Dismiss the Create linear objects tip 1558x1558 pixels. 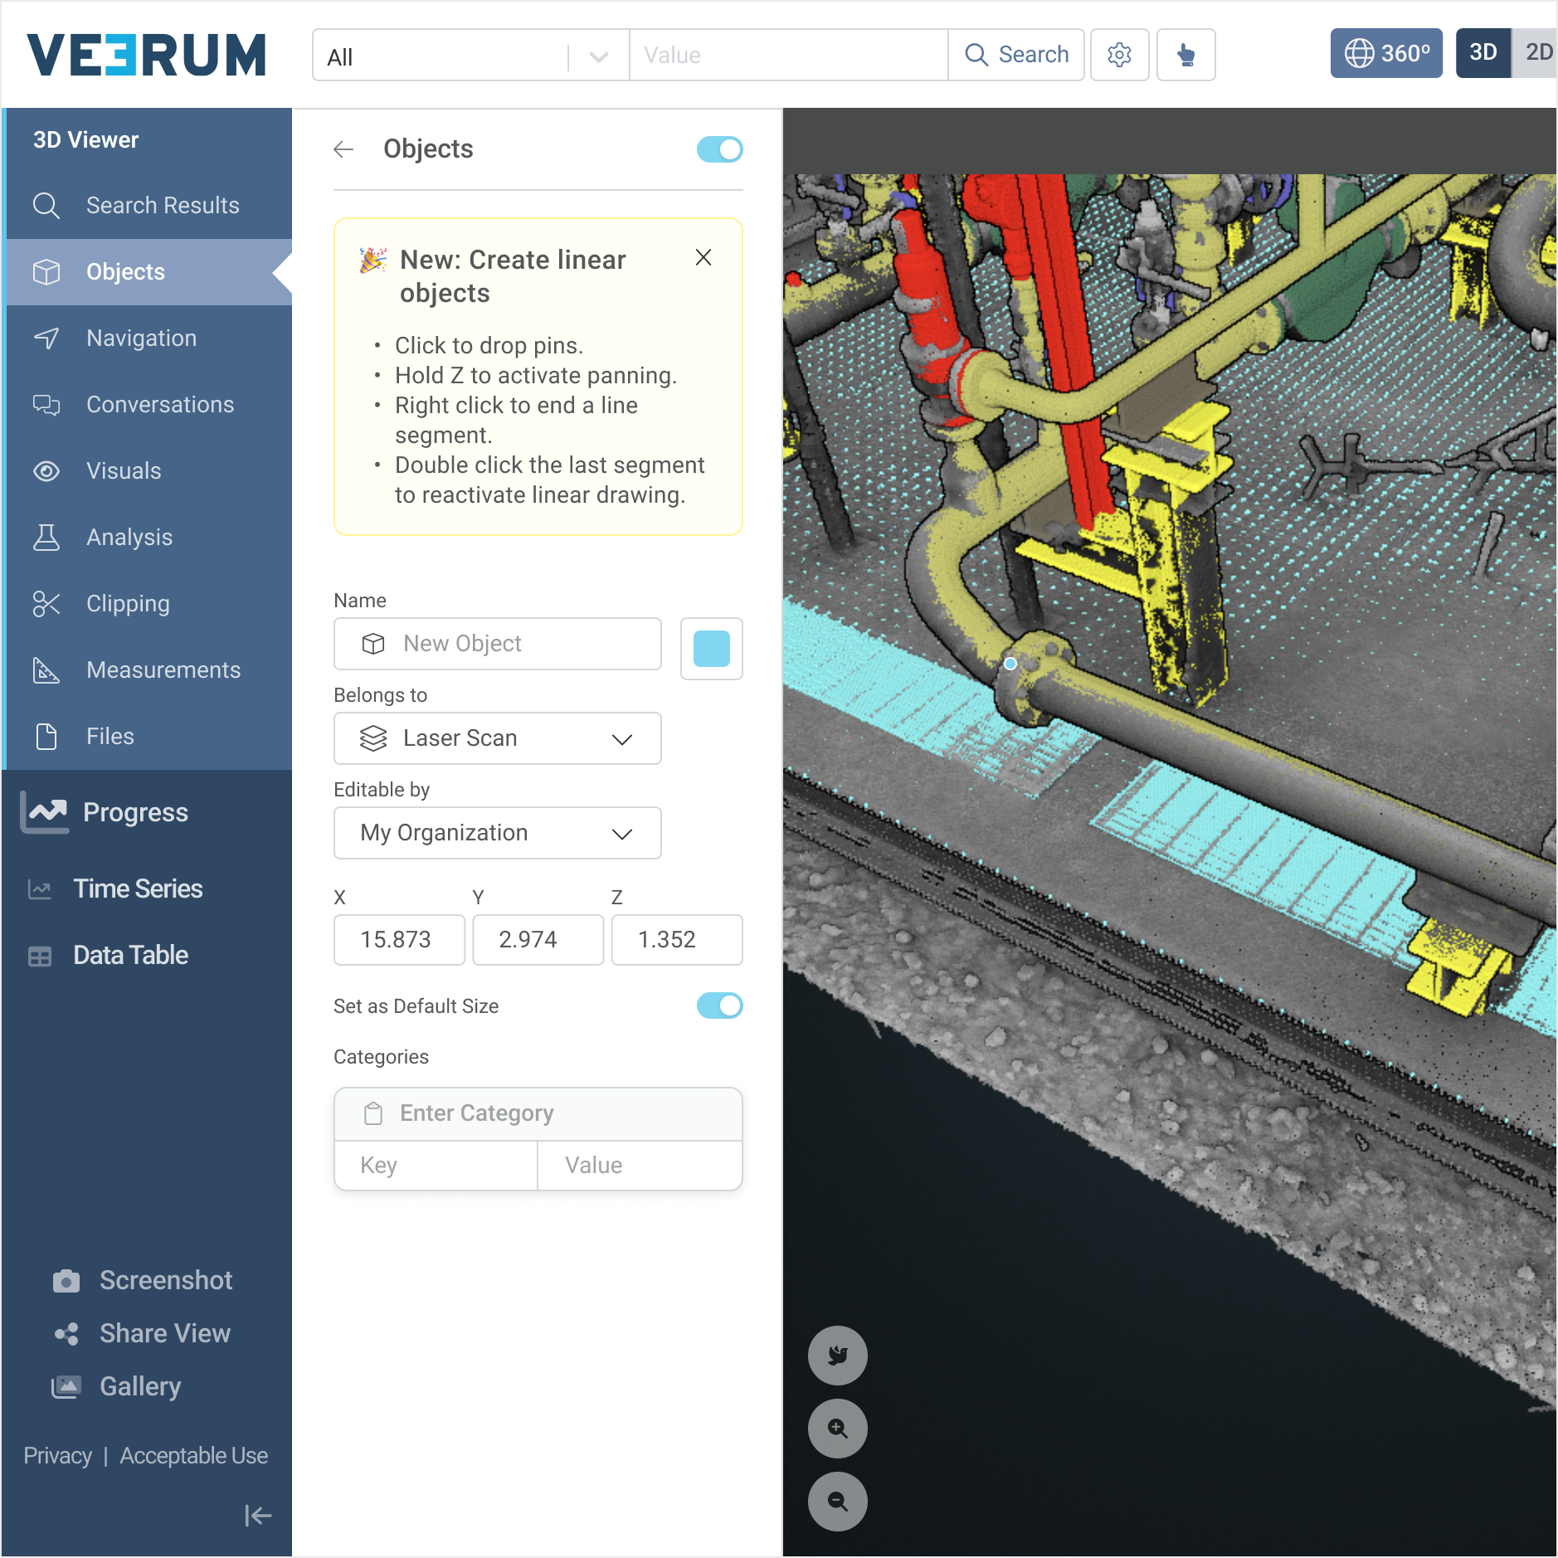click(704, 258)
